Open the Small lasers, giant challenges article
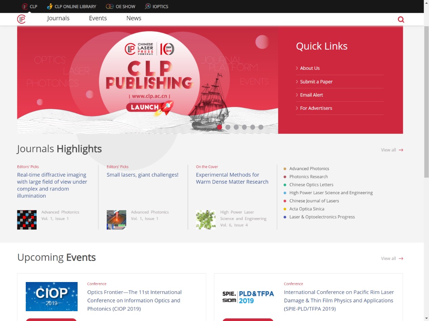Image resolution: width=429 pixels, height=321 pixels. tap(142, 175)
